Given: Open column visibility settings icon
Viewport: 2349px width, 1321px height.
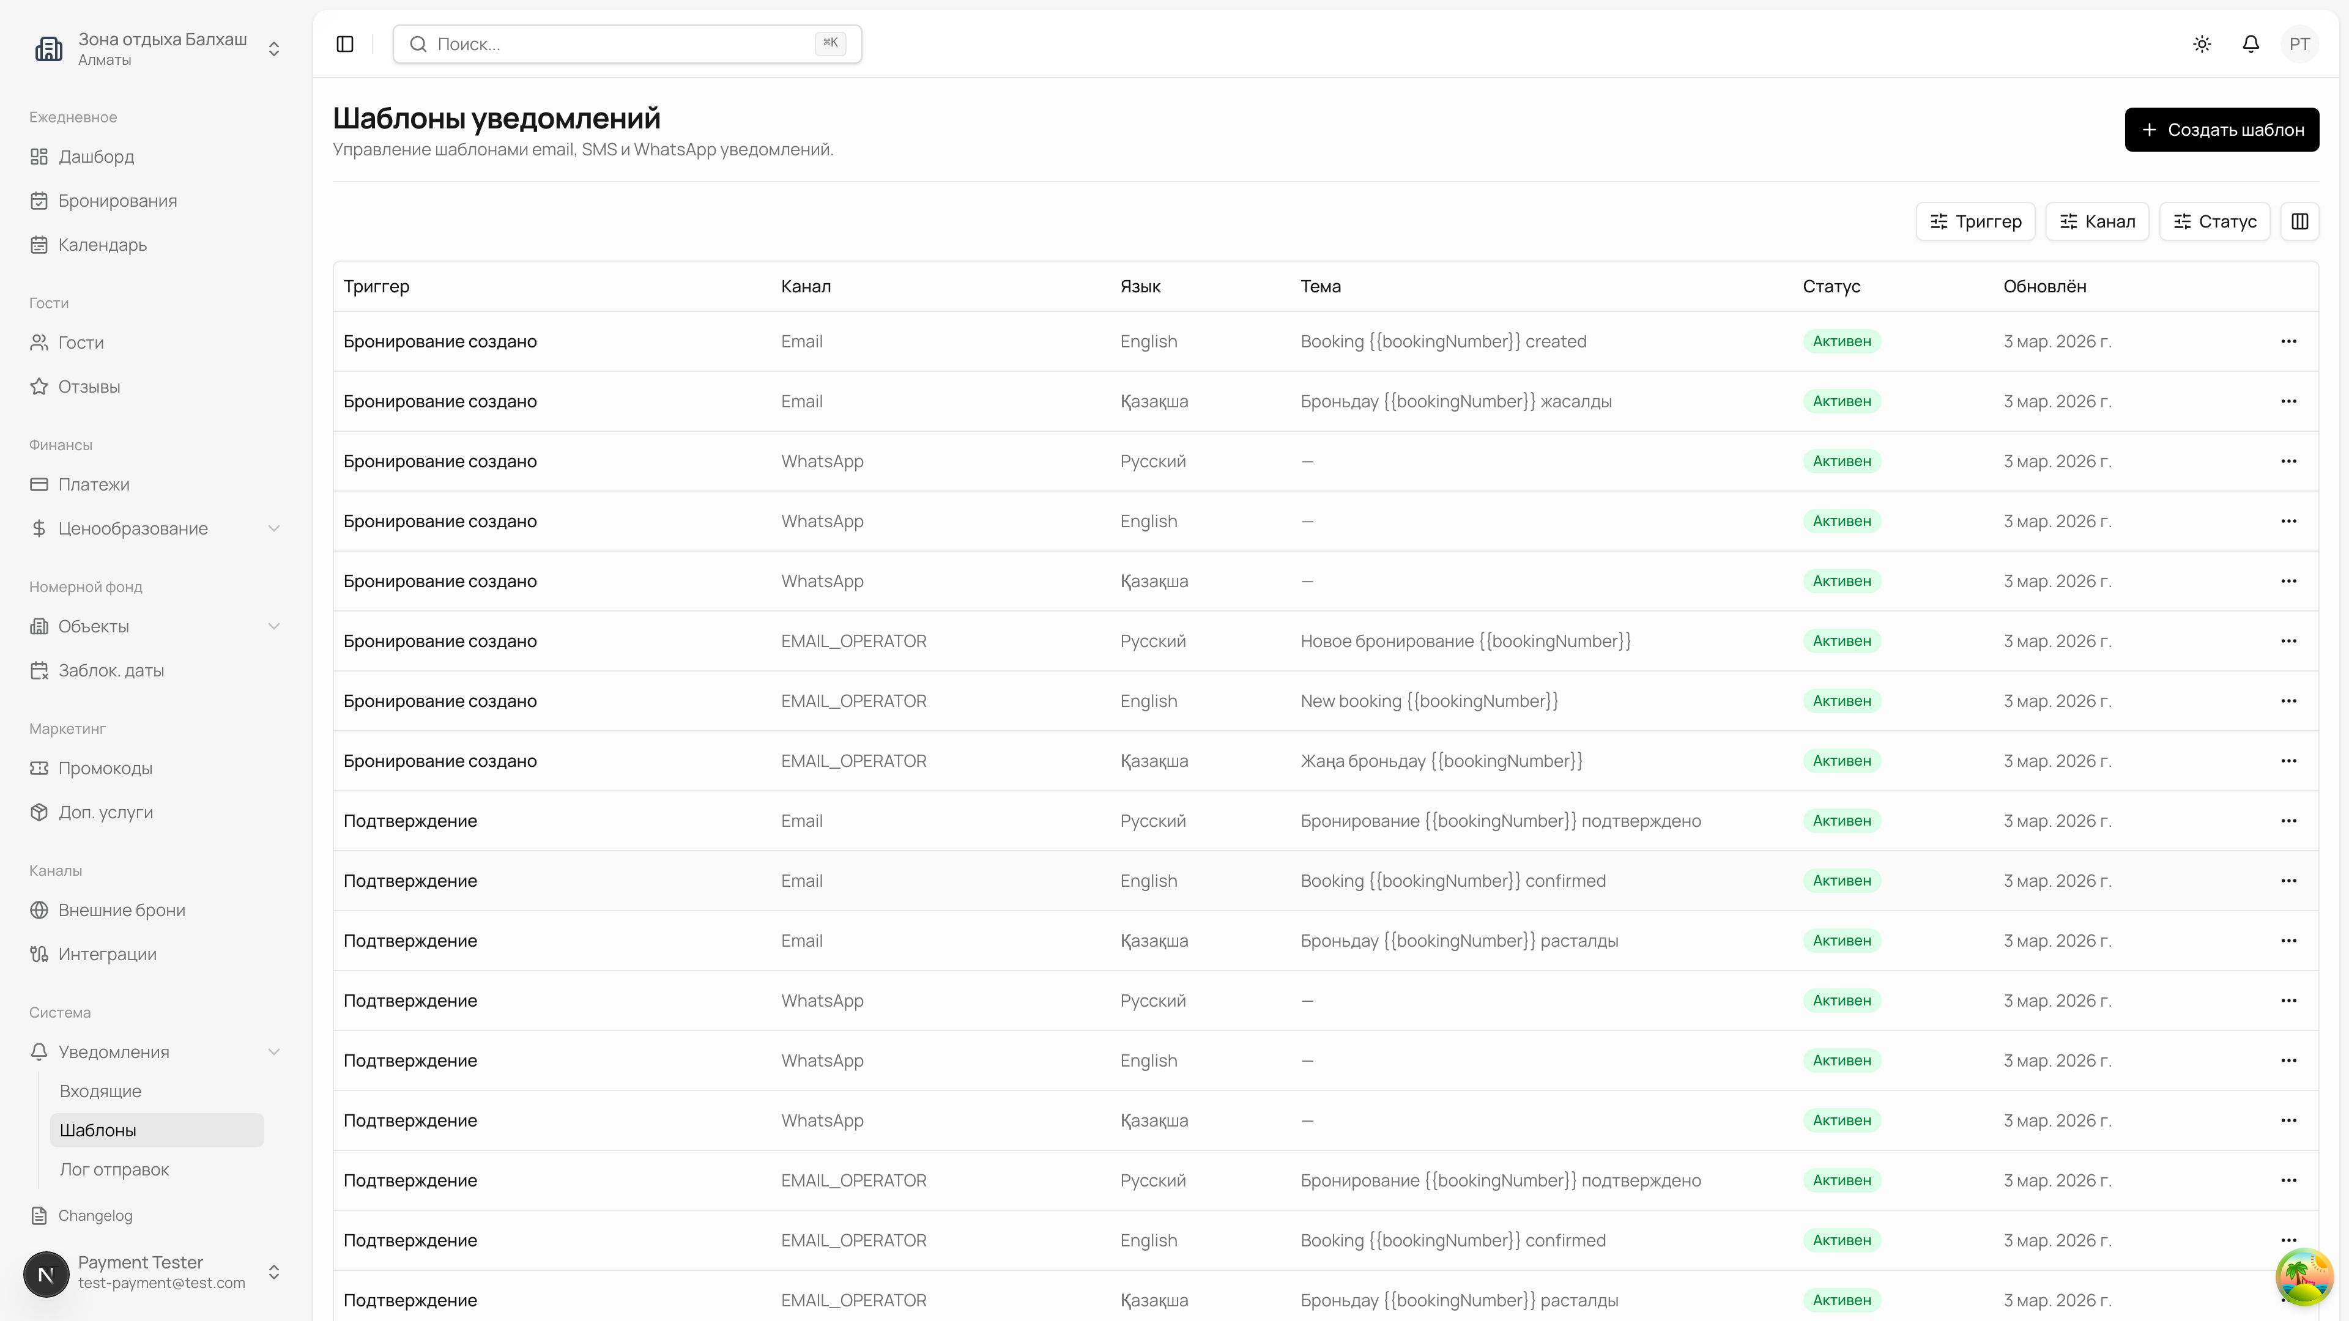Looking at the screenshot, I should click(x=2299, y=221).
